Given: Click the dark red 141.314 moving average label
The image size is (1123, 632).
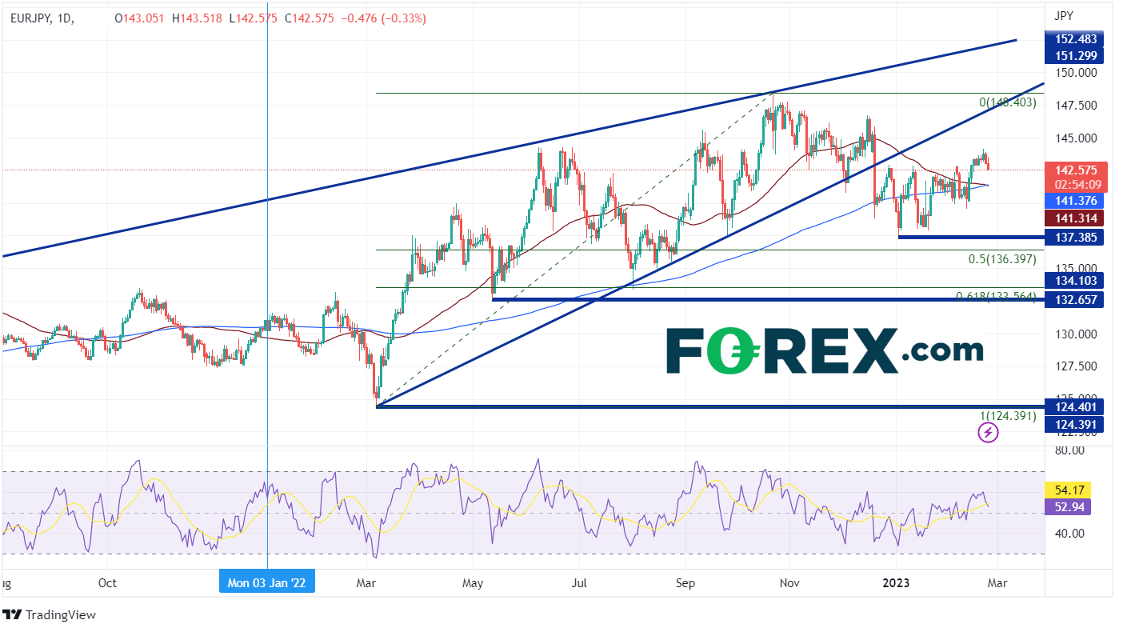Looking at the screenshot, I should 1075,218.
